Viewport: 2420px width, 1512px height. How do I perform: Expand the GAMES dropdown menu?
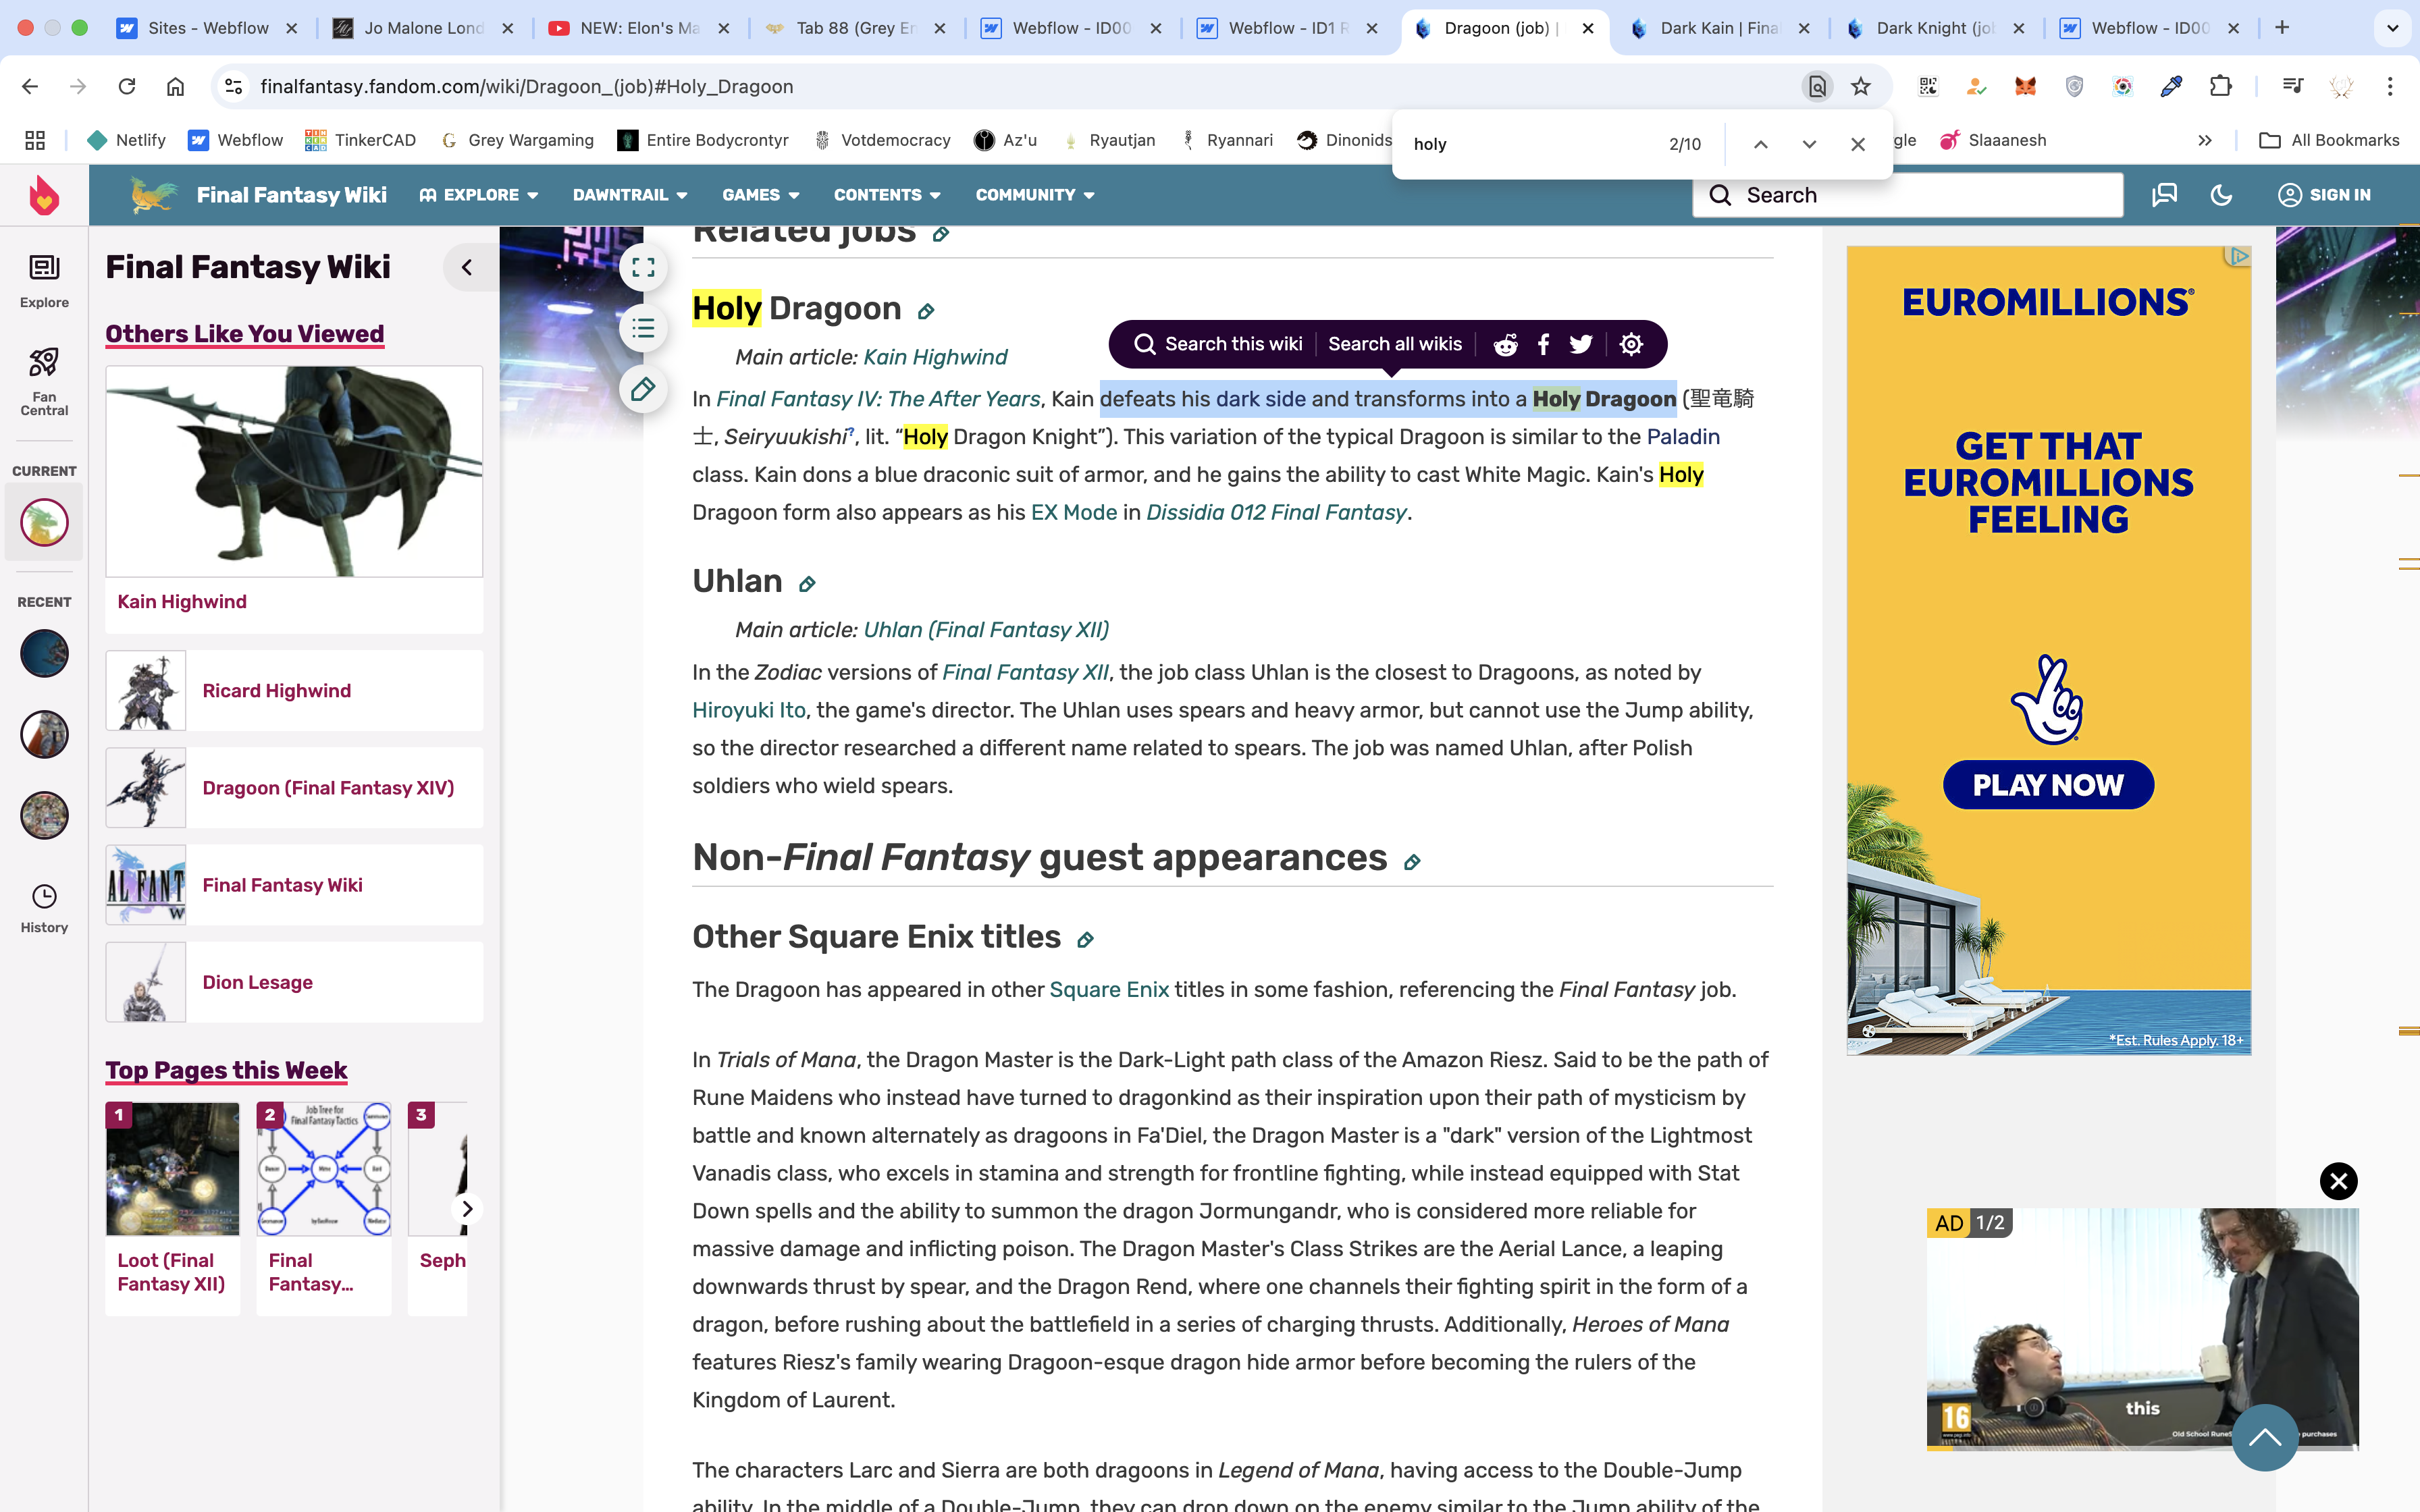(x=760, y=195)
